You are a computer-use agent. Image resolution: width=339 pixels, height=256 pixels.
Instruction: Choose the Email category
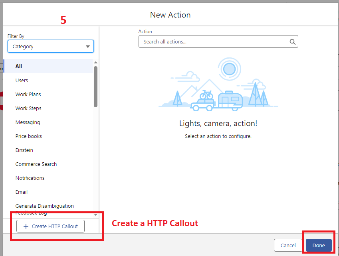22,192
